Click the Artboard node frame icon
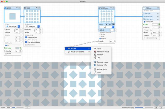Screen dimensions: 165x109 click(144, 8)
